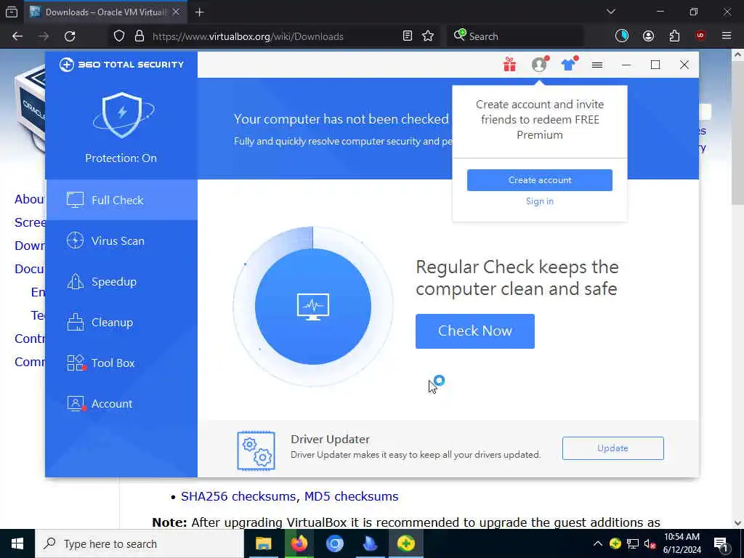The image size is (744, 558).
Task: Start the scan with Check Now
Action: [475, 331]
